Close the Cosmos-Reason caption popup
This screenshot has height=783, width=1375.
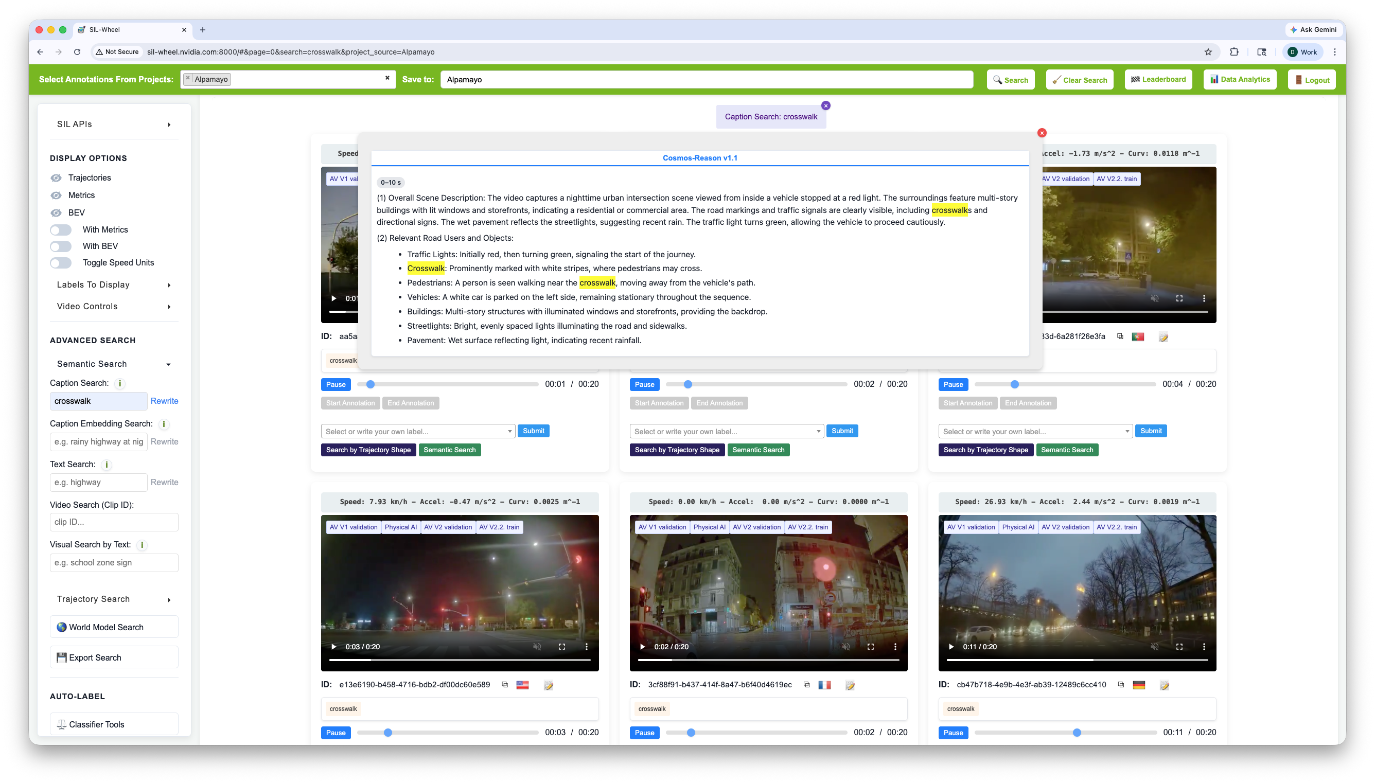[1042, 133]
